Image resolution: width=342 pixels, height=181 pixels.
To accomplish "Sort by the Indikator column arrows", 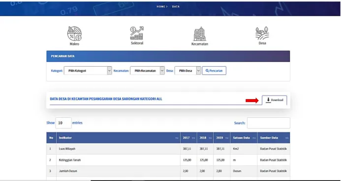I will [x=177, y=138].
